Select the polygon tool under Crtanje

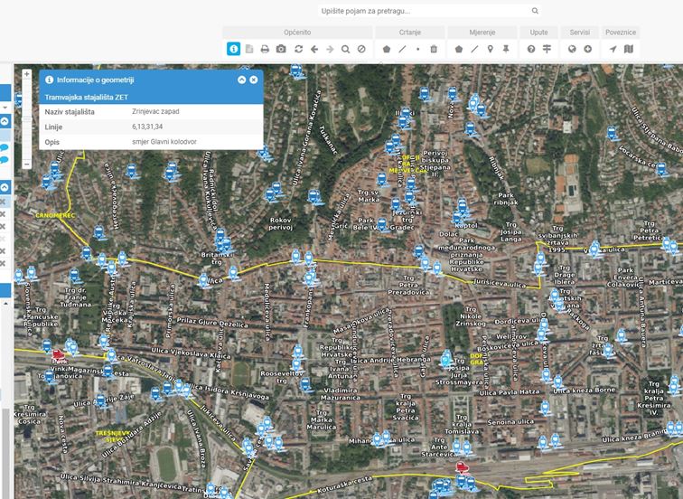(x=387, y=49)
